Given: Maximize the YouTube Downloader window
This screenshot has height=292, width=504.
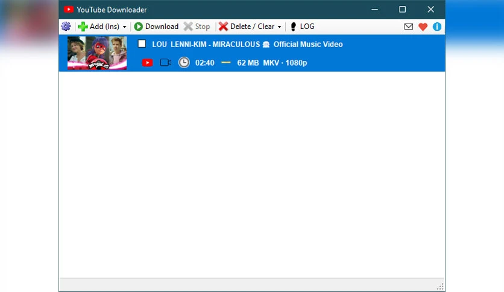Looking at the screenshot, I should [403, 10].
